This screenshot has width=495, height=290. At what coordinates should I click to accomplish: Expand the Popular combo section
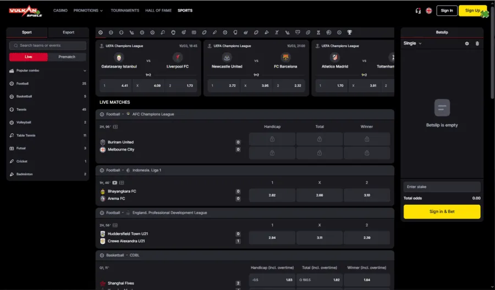48,71
